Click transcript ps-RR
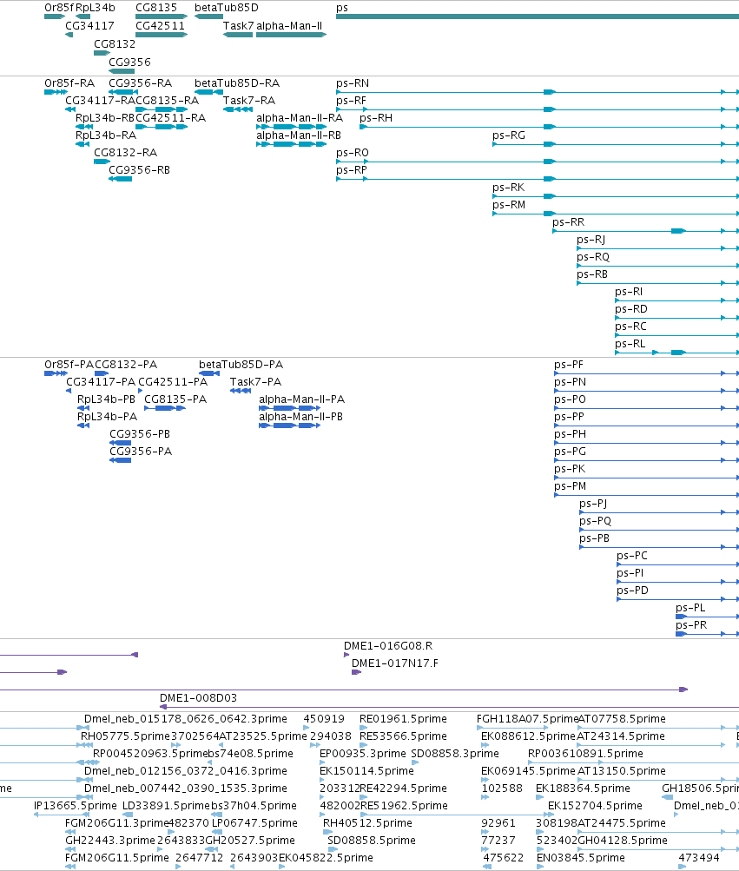This screenshot has height=871, width=739. tap(569, 222)
